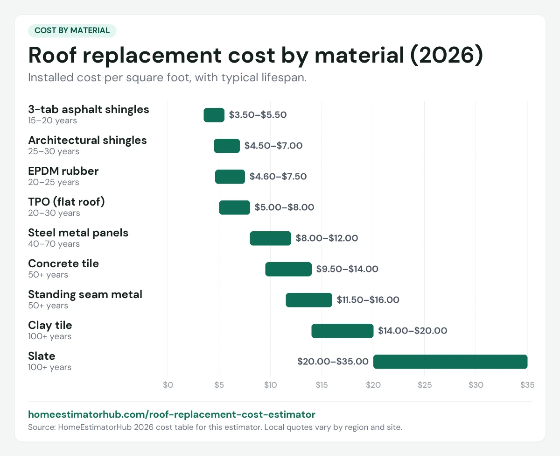Click the $4.60–$7.50 value
The height and width of the screenshot is (456, 560).
[278, 177]
